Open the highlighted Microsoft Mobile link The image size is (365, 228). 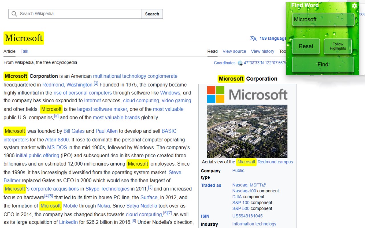pos(58,206)
